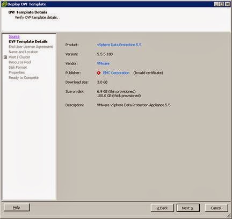This screenshot has width=232, height=219.
Task: Select Name and Location step
Action: coord(24,52)
